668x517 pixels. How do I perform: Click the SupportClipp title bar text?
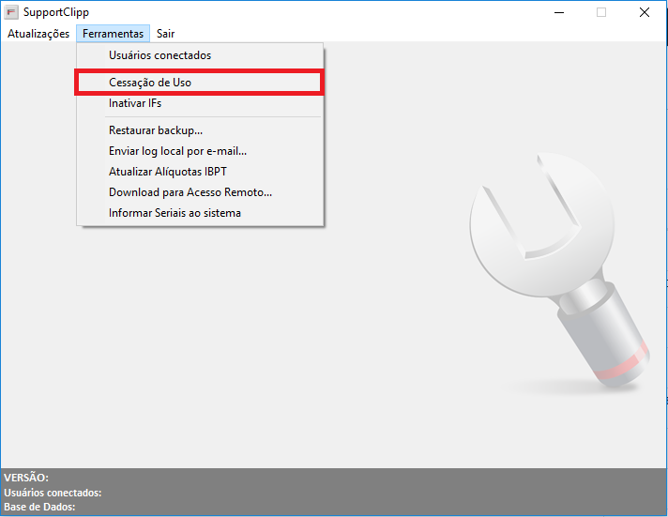pyautogui.click(x=56, y=13)
